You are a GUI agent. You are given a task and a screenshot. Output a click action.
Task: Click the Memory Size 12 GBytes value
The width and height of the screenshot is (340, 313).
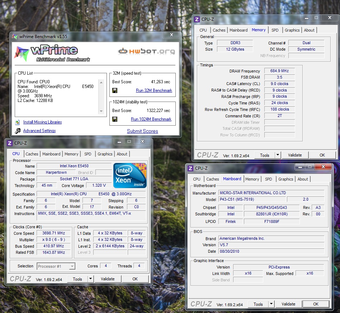(x=235, y=49)
